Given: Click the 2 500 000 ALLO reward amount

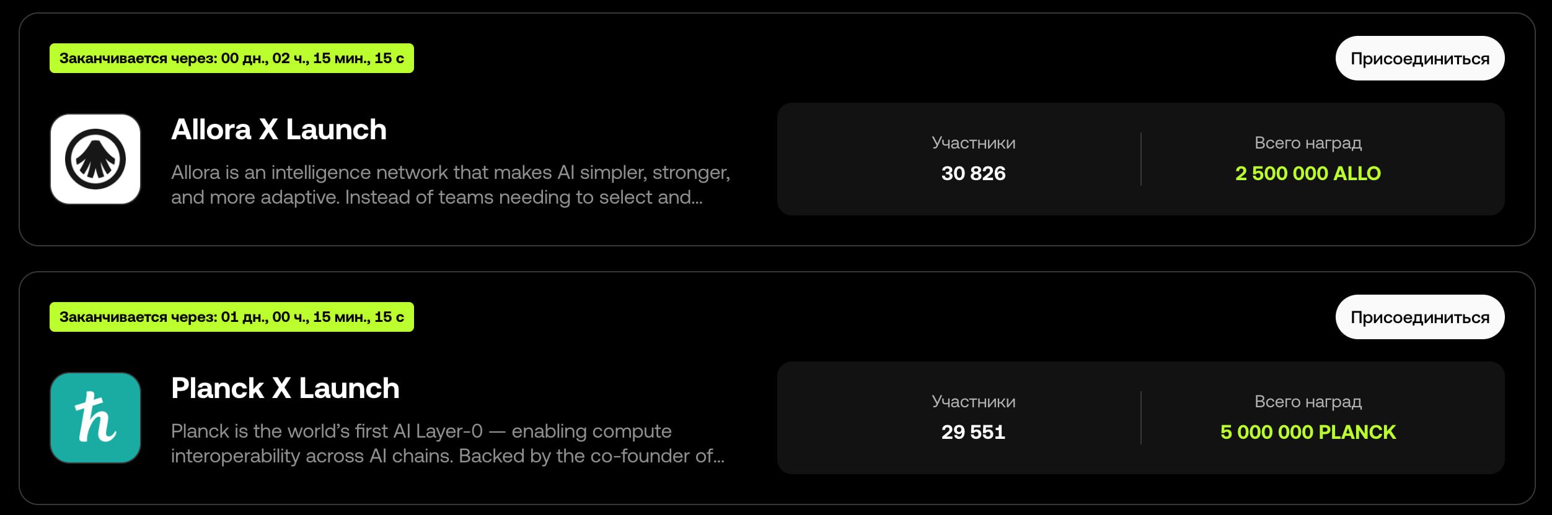Looking at the screenshot, I should (x=1308, y=173).
